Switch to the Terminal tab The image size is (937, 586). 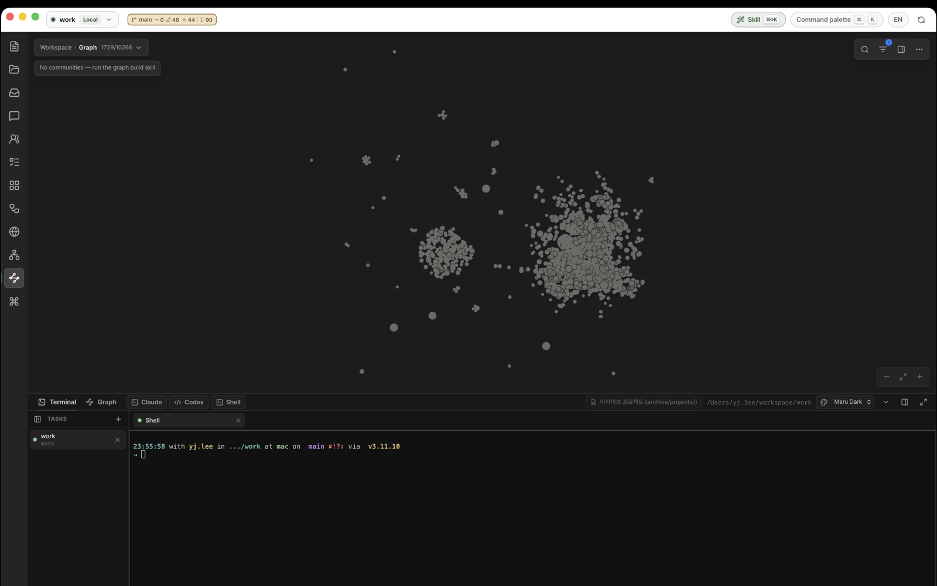(57, 402)
